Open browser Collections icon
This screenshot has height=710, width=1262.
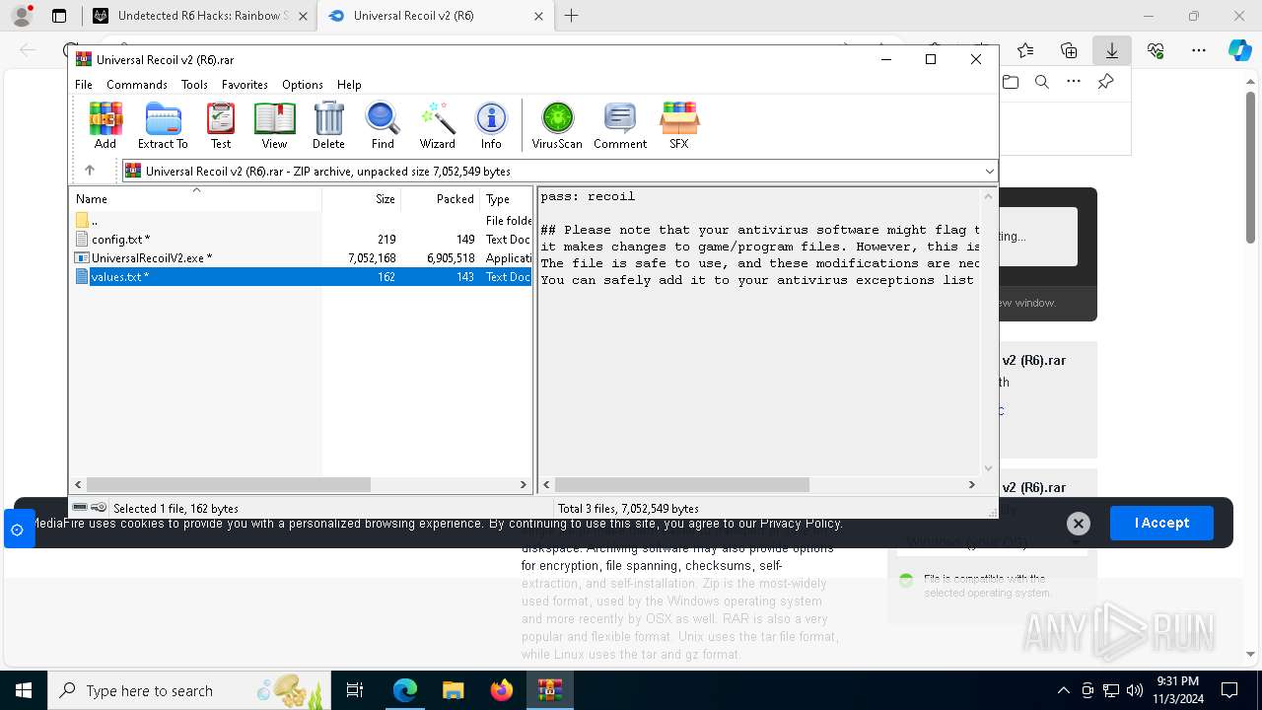1069,50
